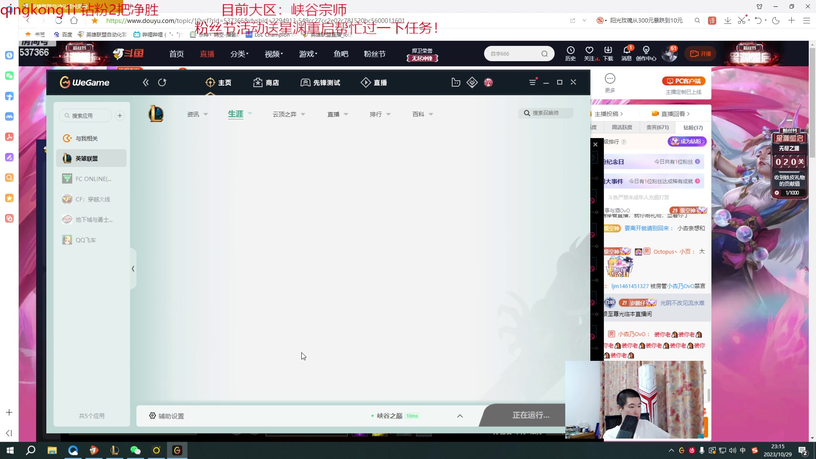Switch to 钻粉(37) tab
This screenshot has height=459, width=816.
coord(693,127)
